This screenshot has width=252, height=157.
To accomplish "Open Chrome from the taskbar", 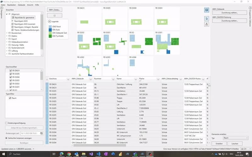I will tap(69, 154).
